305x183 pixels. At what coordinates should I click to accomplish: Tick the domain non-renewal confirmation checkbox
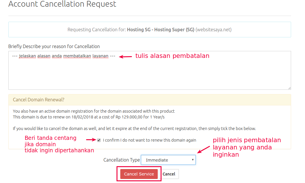[99, 140]
